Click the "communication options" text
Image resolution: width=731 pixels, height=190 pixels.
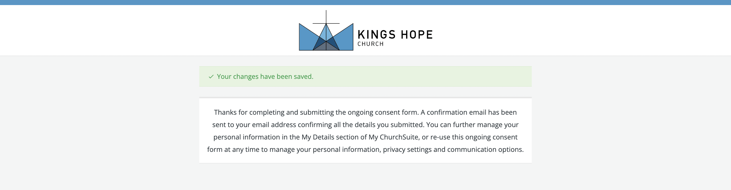point(485,150)
